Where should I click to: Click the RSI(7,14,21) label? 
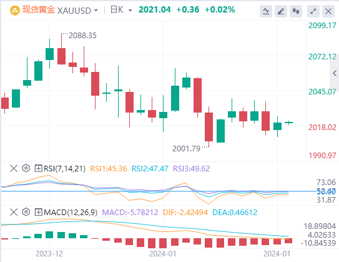(65, 168)
